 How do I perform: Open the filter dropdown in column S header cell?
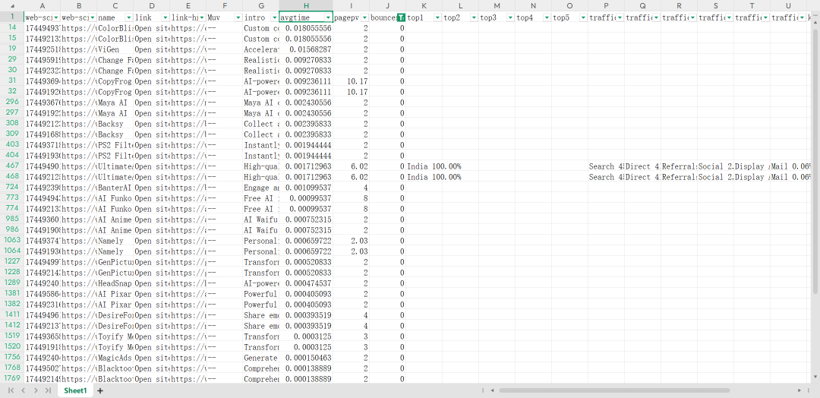(730, 17)
